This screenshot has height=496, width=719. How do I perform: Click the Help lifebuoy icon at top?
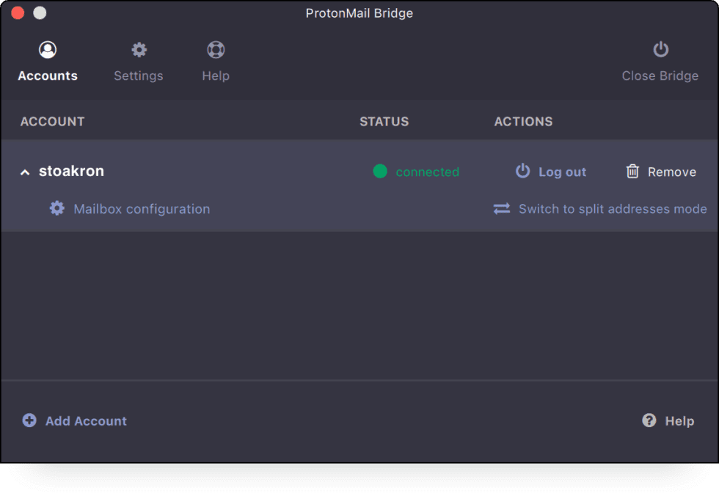tap(216, 49)
